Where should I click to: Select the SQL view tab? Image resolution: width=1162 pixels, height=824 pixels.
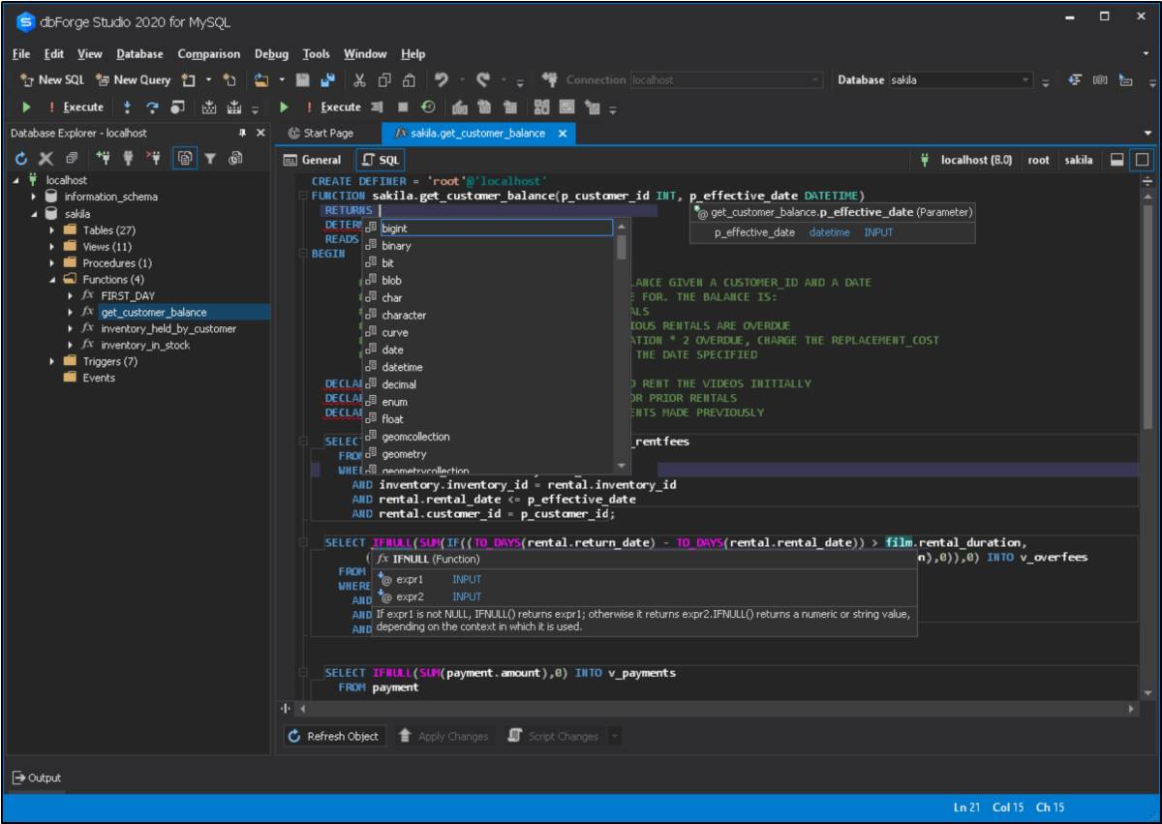click(x=381, y=159)
